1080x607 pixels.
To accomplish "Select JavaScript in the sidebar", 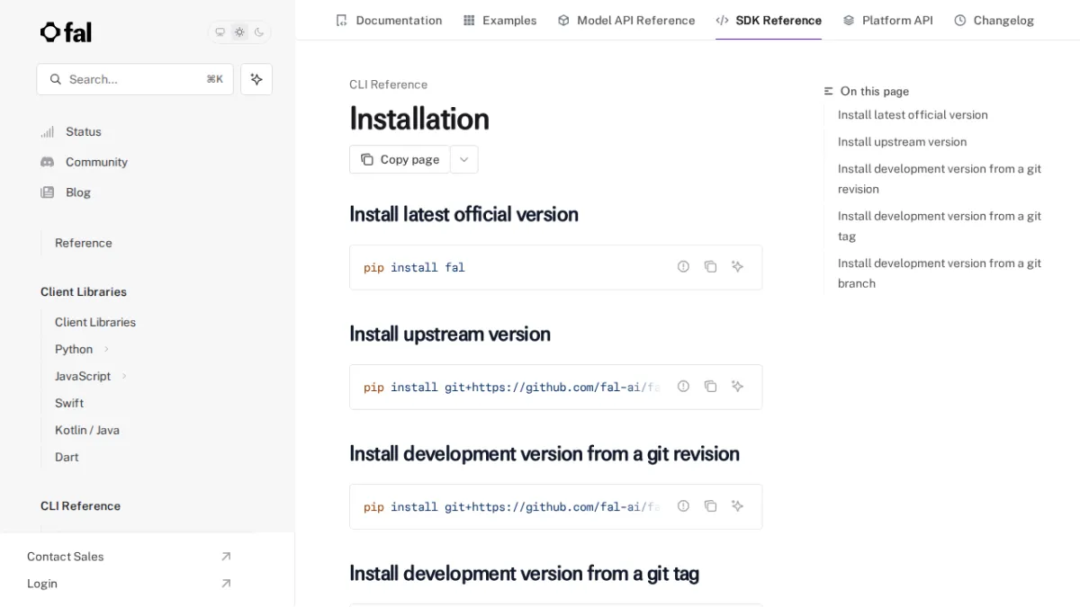I will tap(83, 376).
